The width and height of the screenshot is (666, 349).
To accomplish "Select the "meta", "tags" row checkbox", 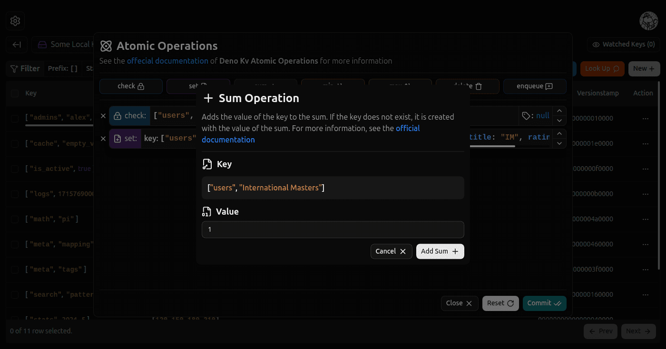I will [15, 269].
